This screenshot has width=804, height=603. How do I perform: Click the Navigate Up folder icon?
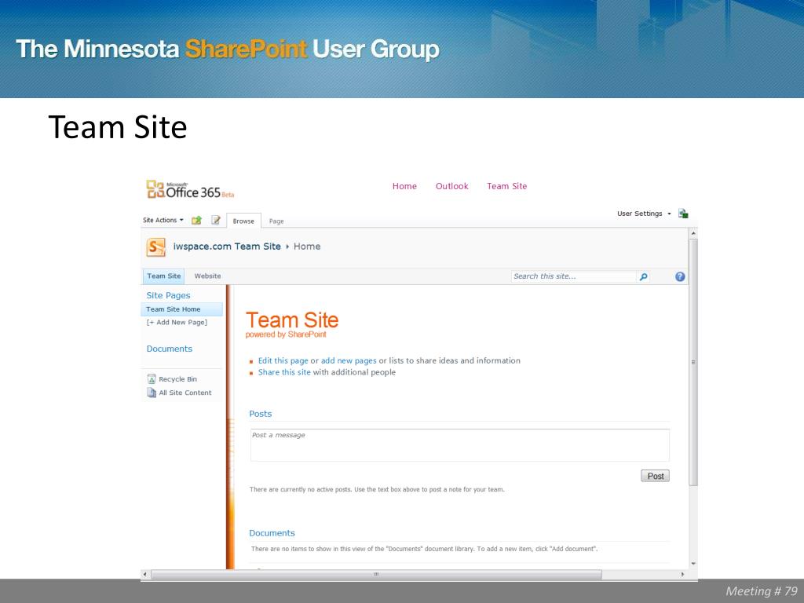coord(196,221)
